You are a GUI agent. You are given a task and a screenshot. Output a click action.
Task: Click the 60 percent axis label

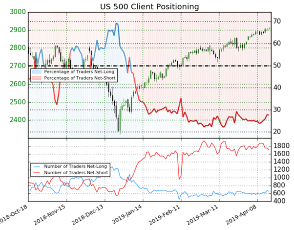click(277, 44)
